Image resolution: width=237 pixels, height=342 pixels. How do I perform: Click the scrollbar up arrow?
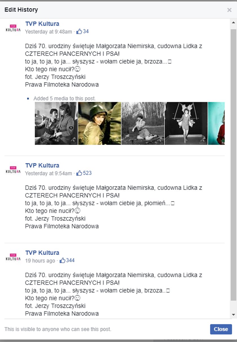(233, 23)
